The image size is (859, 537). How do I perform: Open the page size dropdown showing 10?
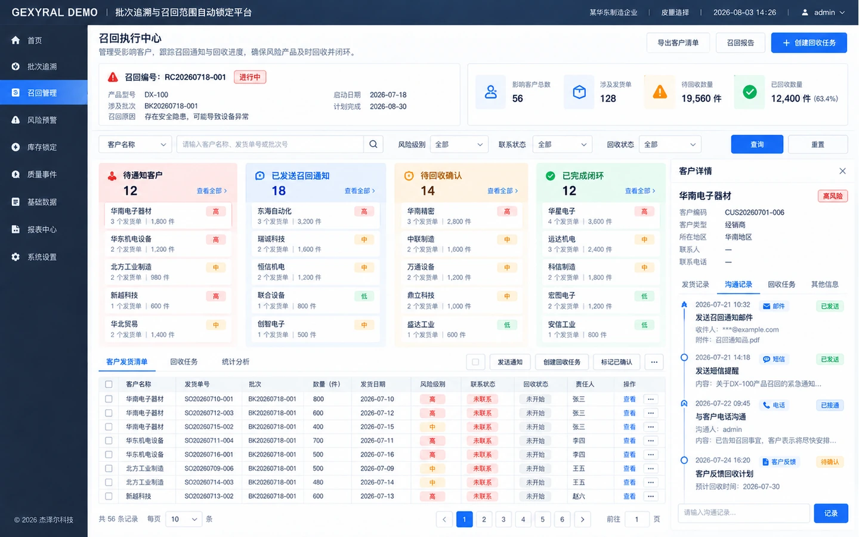pos(184,519)
